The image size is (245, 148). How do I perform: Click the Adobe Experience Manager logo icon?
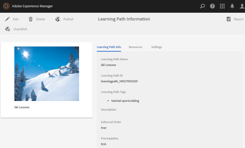(6, 6)
